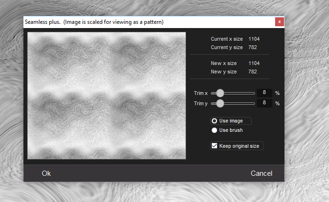This screenshot has width=329, height=202.
Task: Click the New y size value 782
Action: tap(252, 72)
